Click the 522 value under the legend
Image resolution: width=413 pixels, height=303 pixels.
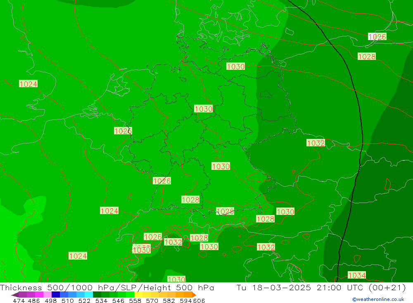click(84, 301)
